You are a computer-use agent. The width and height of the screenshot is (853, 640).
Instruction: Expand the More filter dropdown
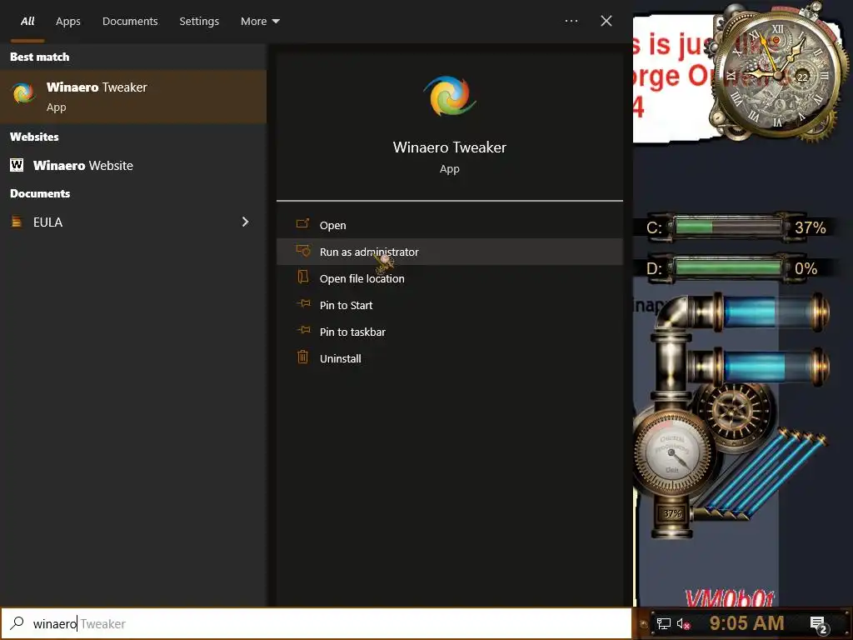click(260, 21)
